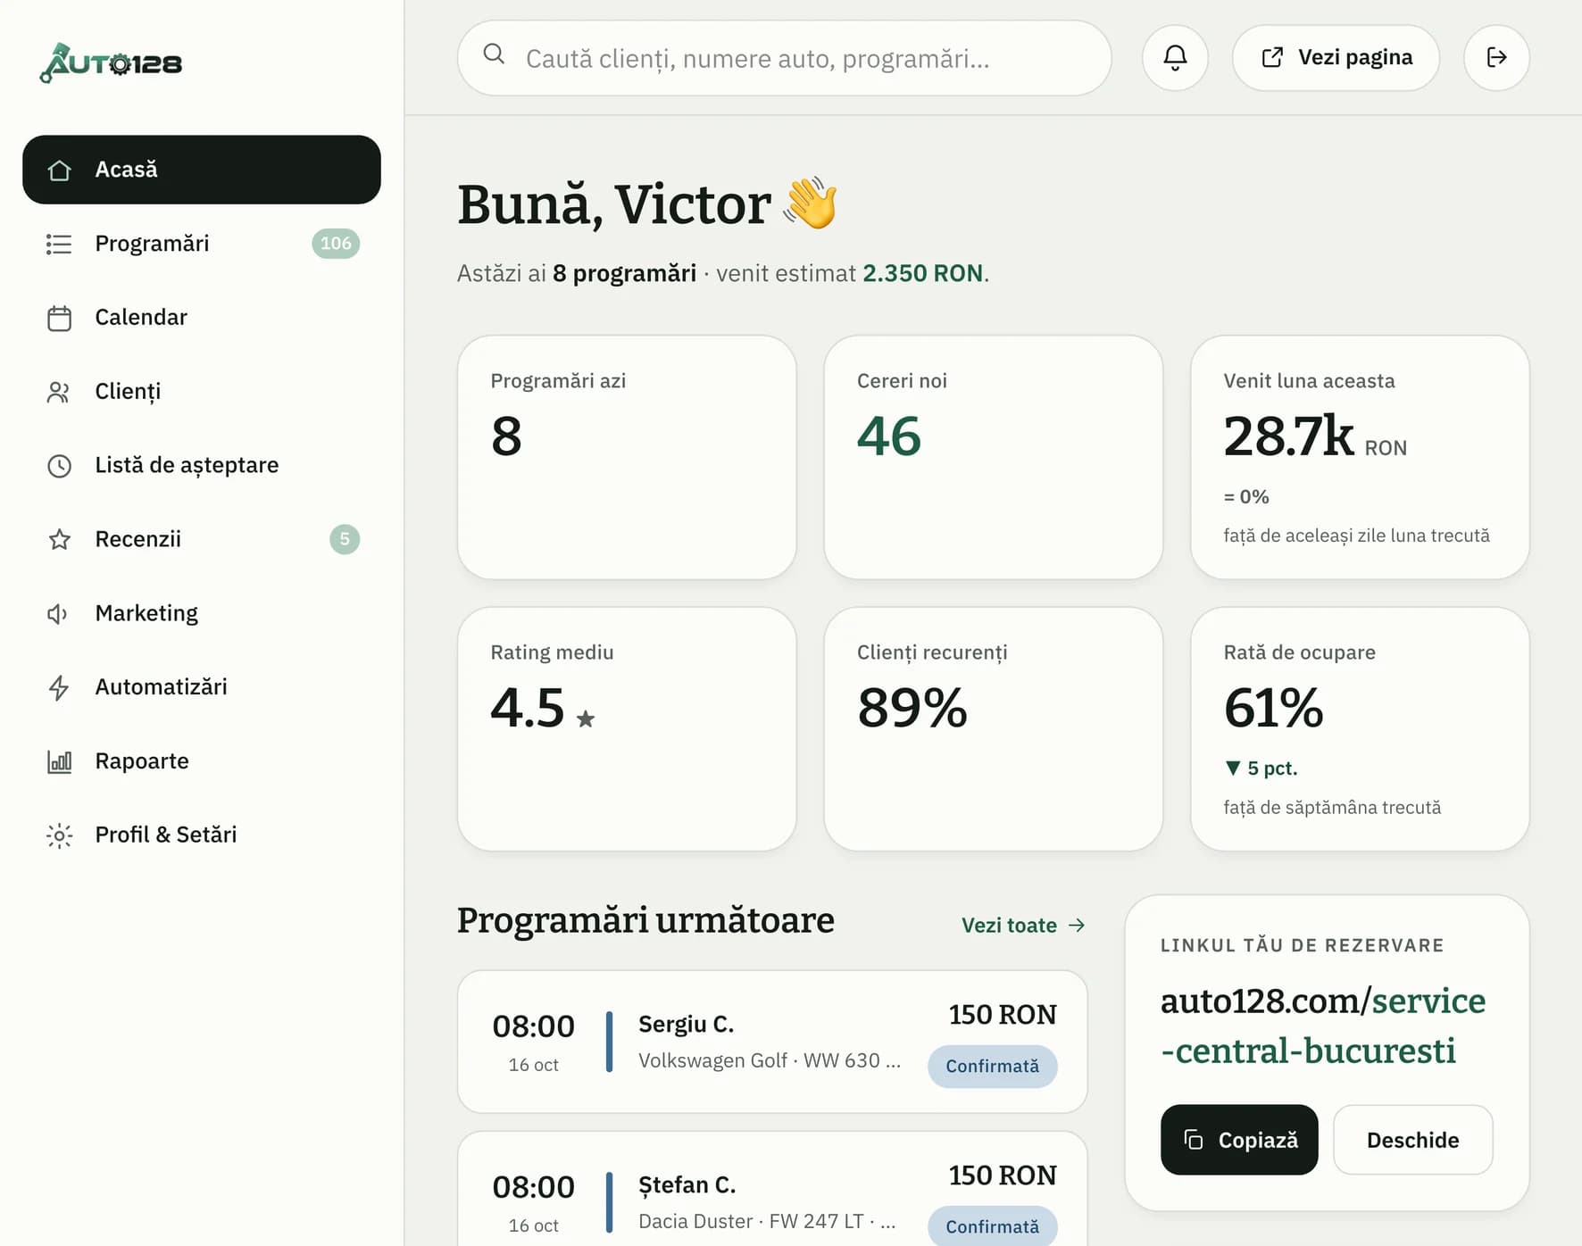
Task: Click the Rating mediu 4.5 card
Action: (627, 729)
